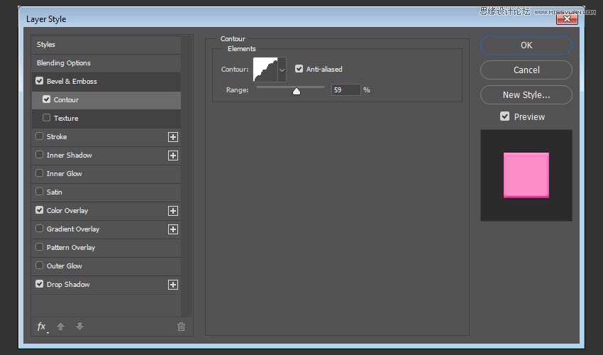Click the New Style... button
603x355 pixels.
[526, 94]
